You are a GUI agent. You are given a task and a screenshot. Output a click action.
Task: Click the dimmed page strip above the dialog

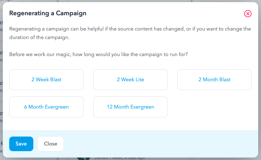pyautogui.click(x=130, y=1)
